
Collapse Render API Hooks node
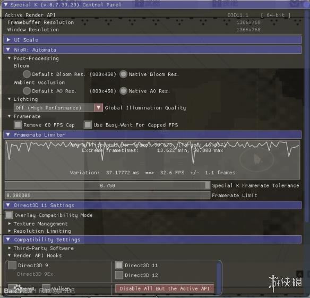coord(10,256)
